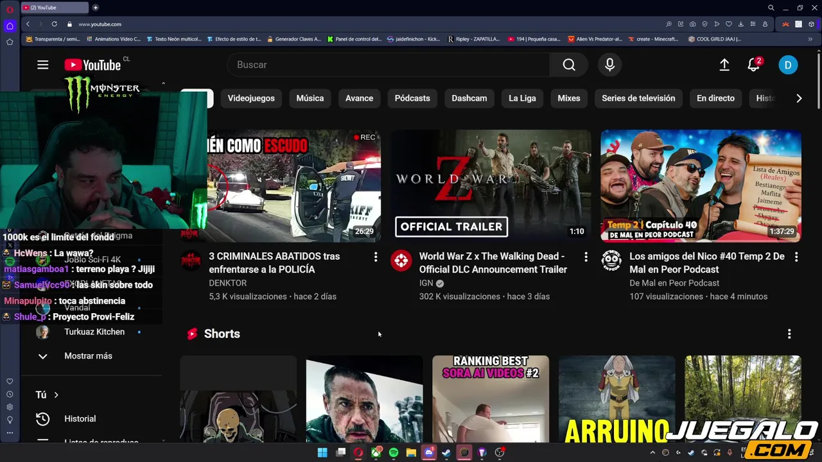
Task: Click the Opera sidebar home icon
Action: pyautogui.click(x=10, y=26)
